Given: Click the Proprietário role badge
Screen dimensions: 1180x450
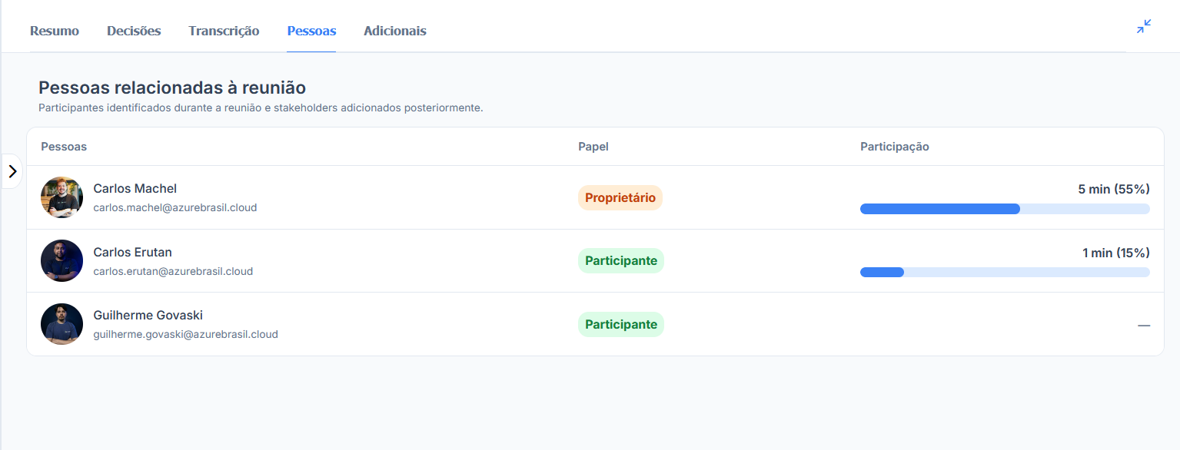Looking at the screenshot, I should tap(620, 197).
